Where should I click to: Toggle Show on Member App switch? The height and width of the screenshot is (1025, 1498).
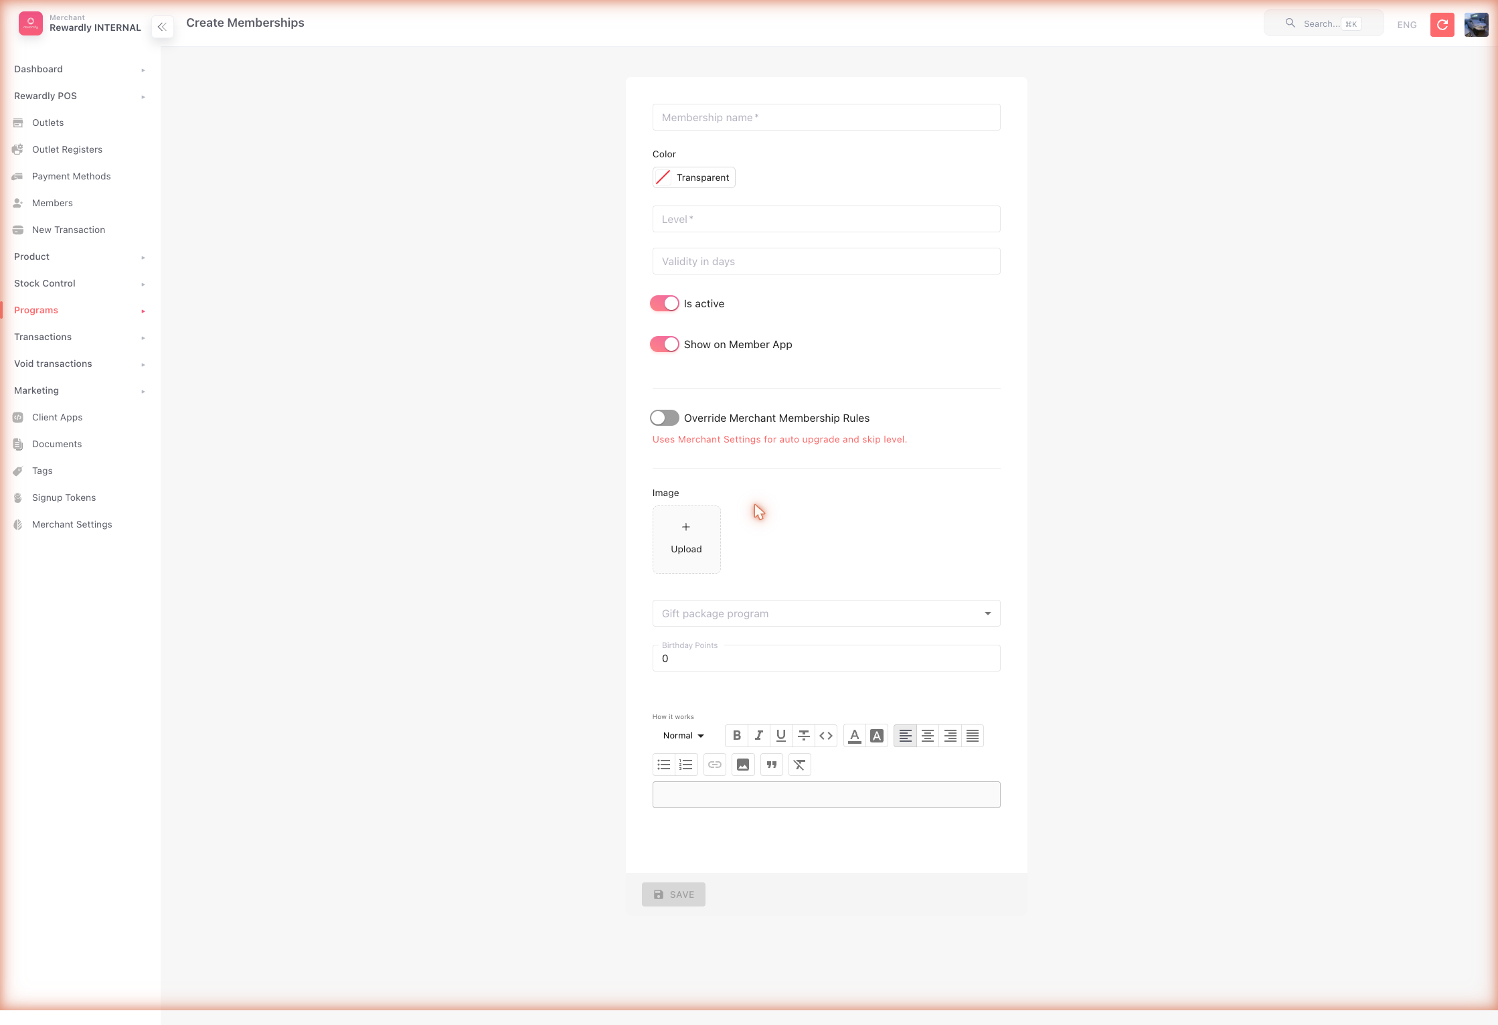coord(665,344)
